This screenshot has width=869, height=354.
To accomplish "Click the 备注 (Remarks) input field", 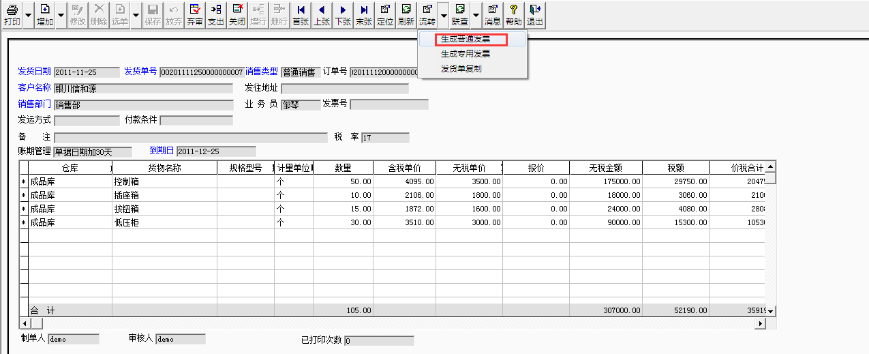I will (191, 138).
